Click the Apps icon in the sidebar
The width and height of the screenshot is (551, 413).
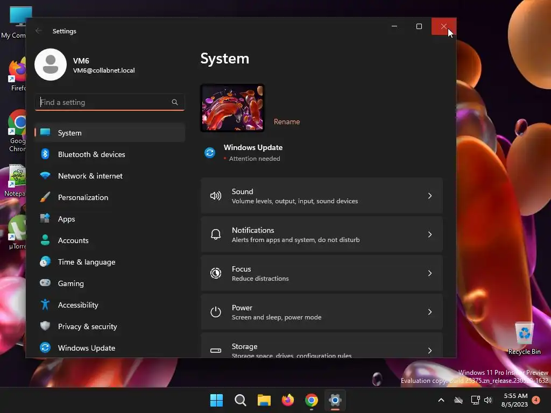[x=45, y=218]
